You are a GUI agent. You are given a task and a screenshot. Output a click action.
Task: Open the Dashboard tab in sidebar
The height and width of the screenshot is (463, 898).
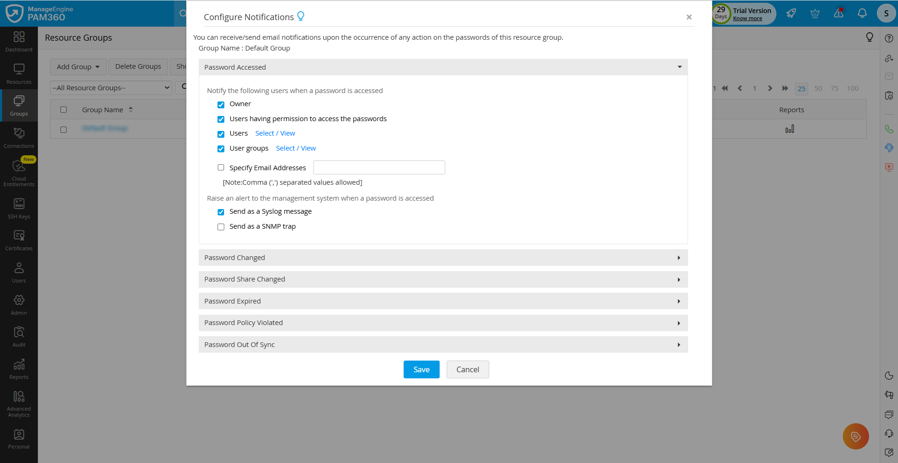pos(19,41)
